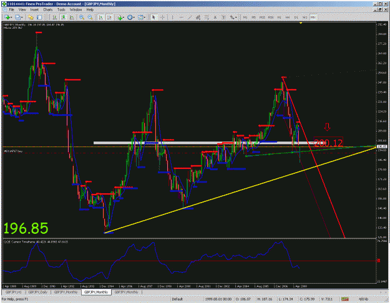Click the currently active GBPJPY,Monthly tab
The width and height of the screenshot is (390, 303).
tap(96, 292)
